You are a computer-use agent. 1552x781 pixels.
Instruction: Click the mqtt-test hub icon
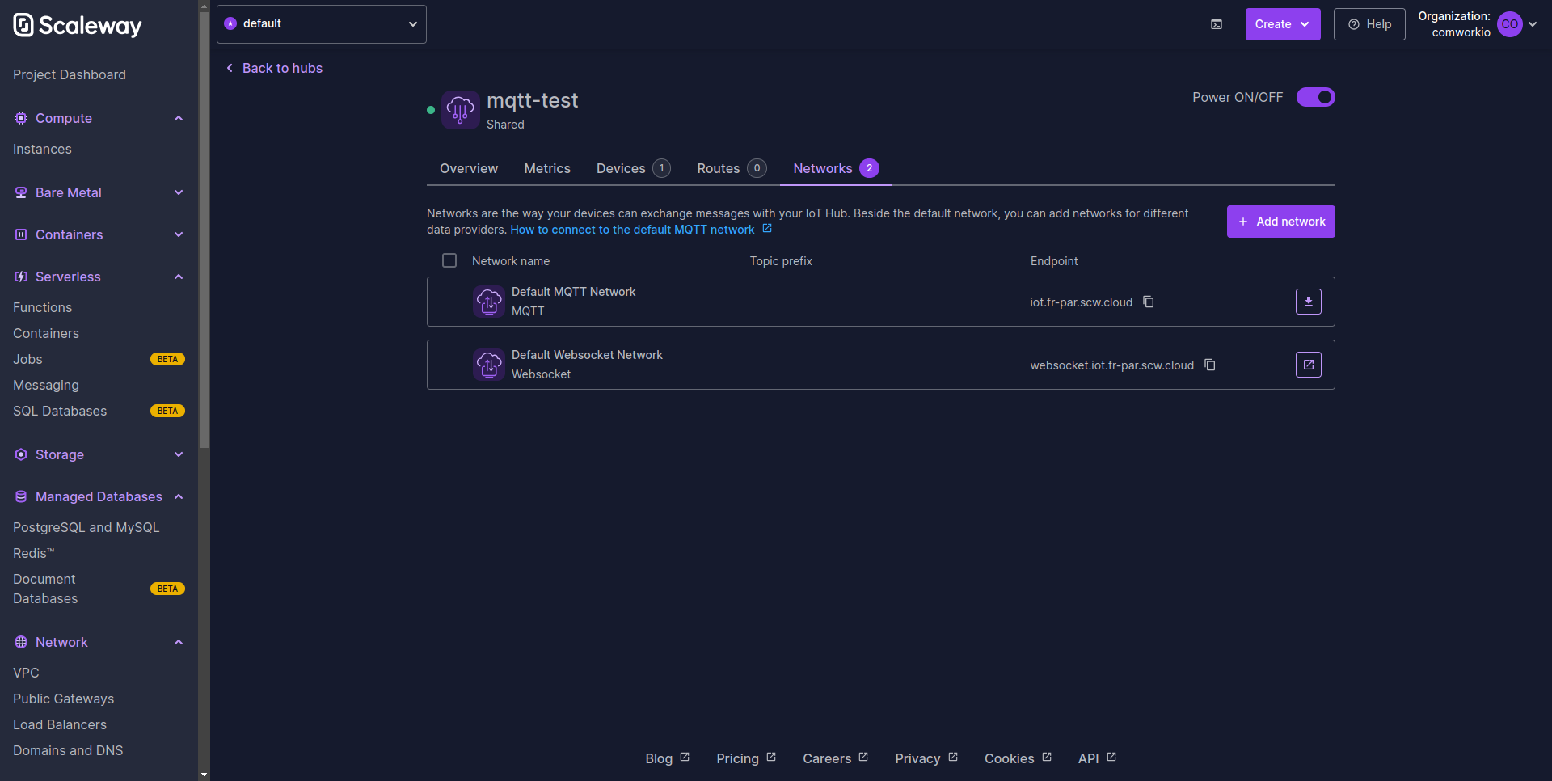pyautogui.click(x=461, y=110)
